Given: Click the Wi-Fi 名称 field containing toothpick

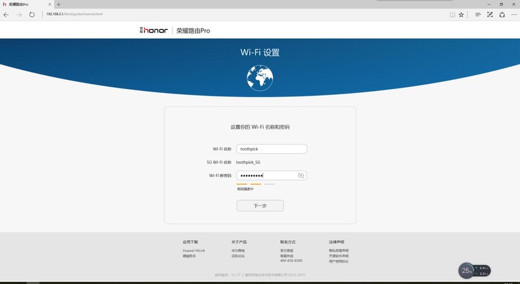Looking at the screenshot, I should click(272, 149).
